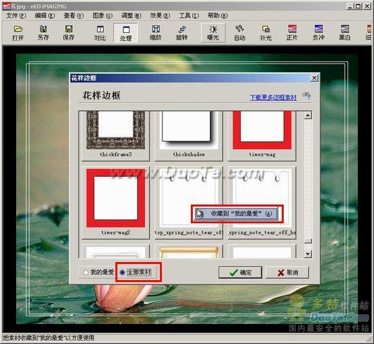Click the 取消 cancel button
The height and width of the screenshot is (344, 374).
[x=288, y=272]
